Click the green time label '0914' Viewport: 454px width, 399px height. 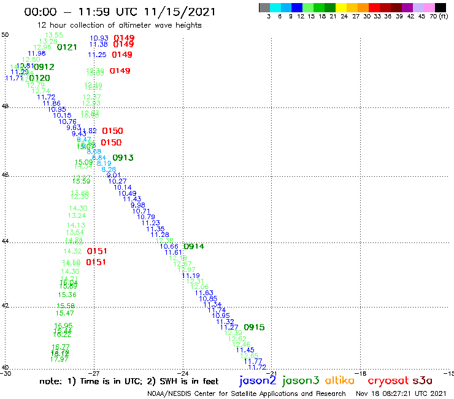pos(194,246)
